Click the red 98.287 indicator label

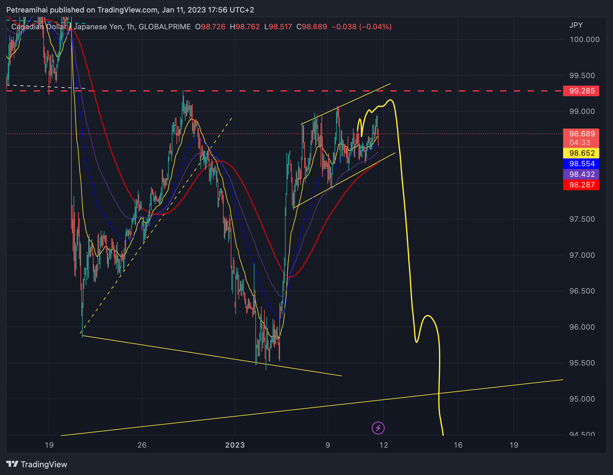tap(581, 185)
